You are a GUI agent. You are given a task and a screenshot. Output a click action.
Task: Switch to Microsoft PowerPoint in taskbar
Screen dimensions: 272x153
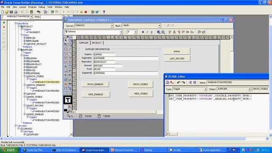pyautogui.click(x=124, y=150)
